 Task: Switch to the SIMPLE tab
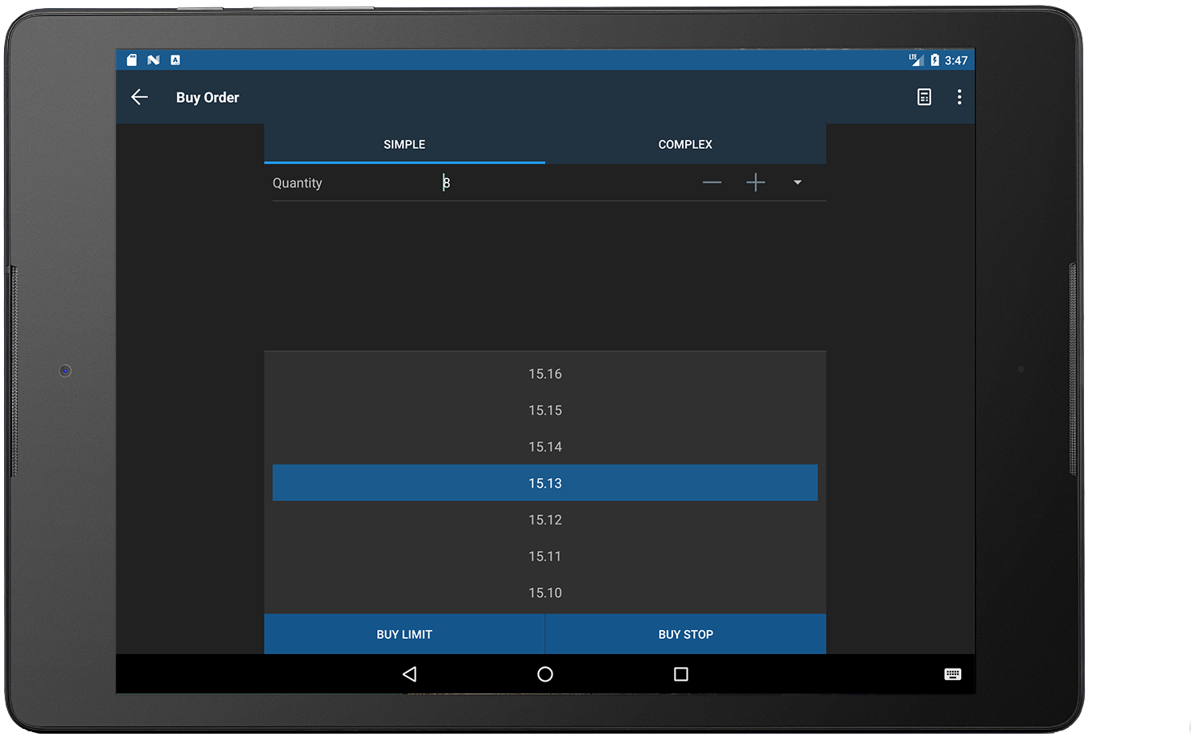click(405, 144)
